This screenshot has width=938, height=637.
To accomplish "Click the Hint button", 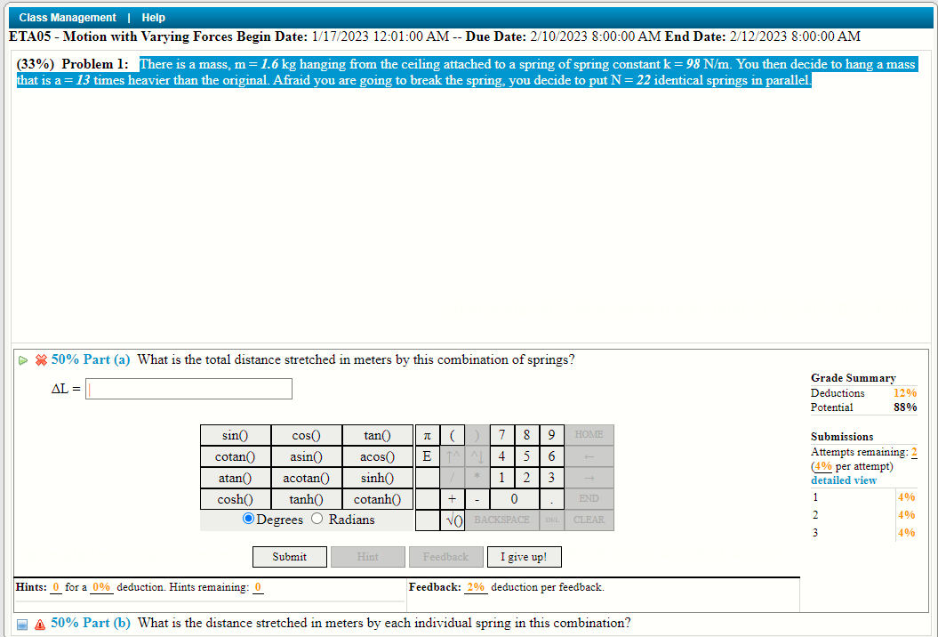I will tap(368, 557).
